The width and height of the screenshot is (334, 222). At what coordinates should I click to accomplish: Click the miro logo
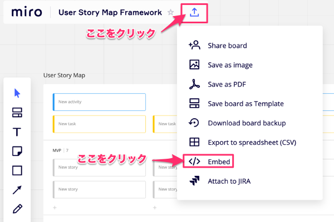pyautogui.click(x=26, y=12)
